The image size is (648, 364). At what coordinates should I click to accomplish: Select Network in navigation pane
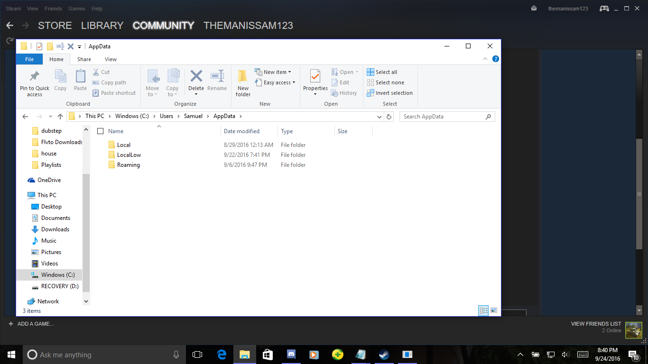coord(48,301)
